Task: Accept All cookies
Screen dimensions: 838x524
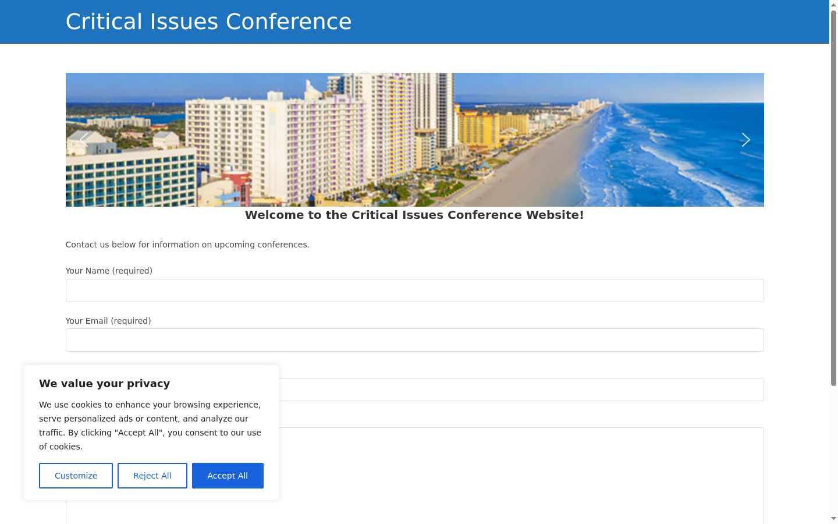Action: pyautogui.click(x=228, y=476)
